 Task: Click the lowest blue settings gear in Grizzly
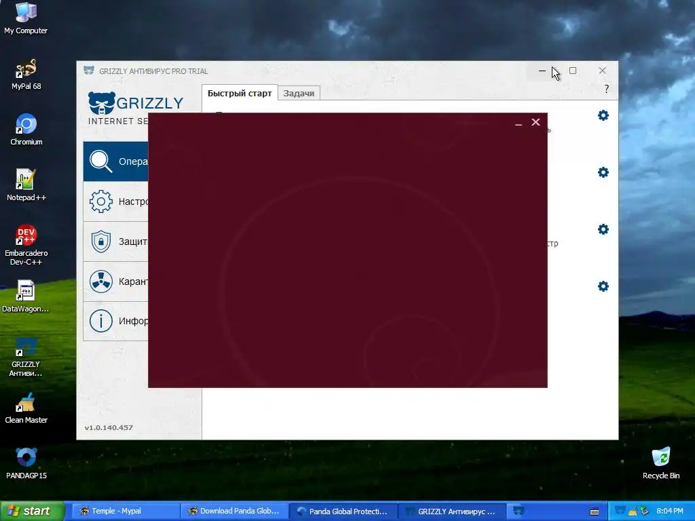(603, 286)
